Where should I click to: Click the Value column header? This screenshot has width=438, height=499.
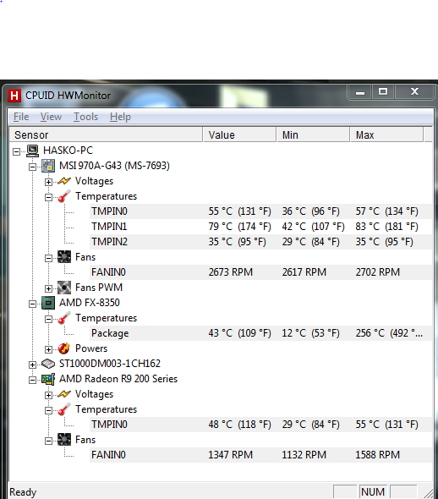click(239, 135)
